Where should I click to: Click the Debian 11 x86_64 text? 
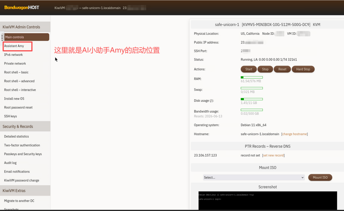[x=253, y=125]
